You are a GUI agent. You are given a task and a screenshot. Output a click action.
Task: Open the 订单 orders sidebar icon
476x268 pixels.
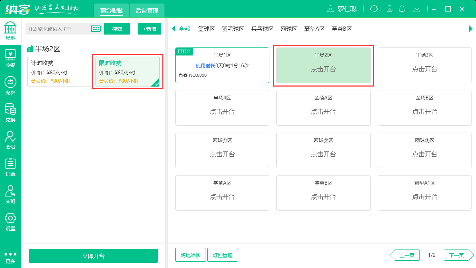click(10, 167)
